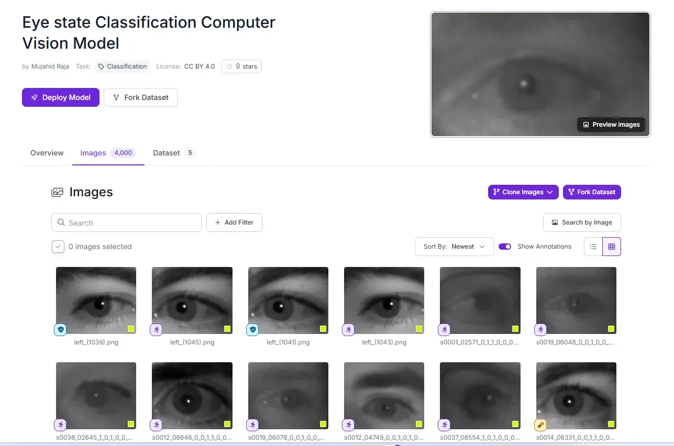Viewport: 674px width, 446px height.
Task: Click the star icon to star the project
Action: (x=229, y=66)
